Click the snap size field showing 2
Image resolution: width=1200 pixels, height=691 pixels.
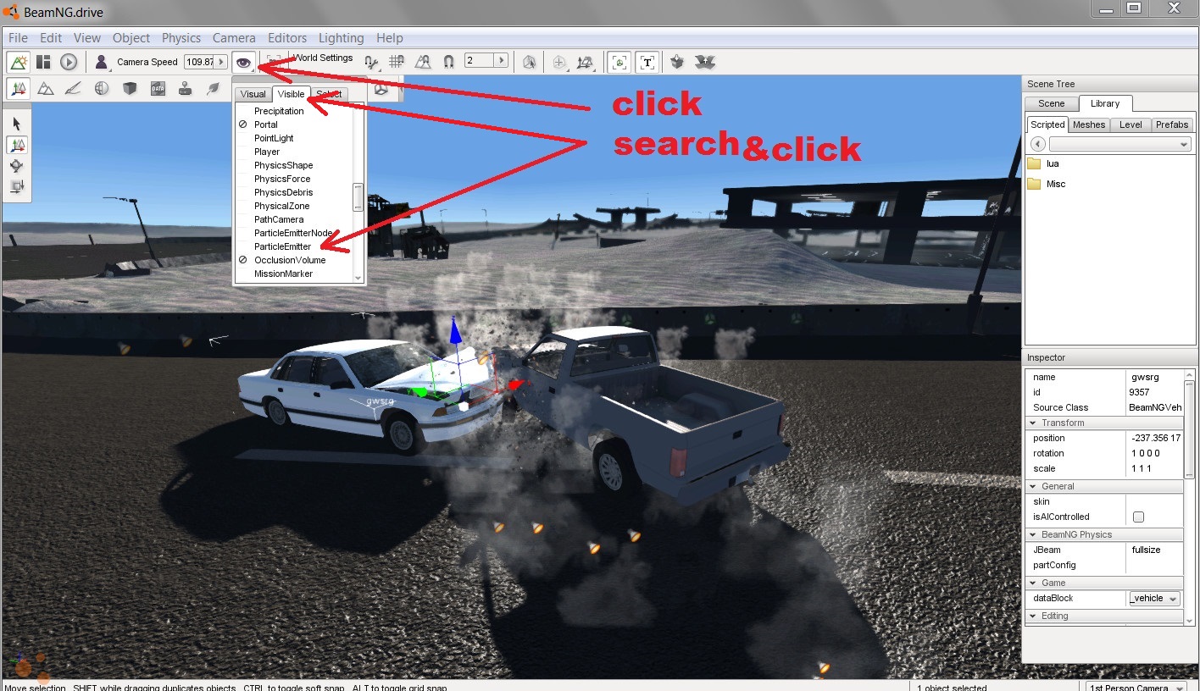coord(480,61)
